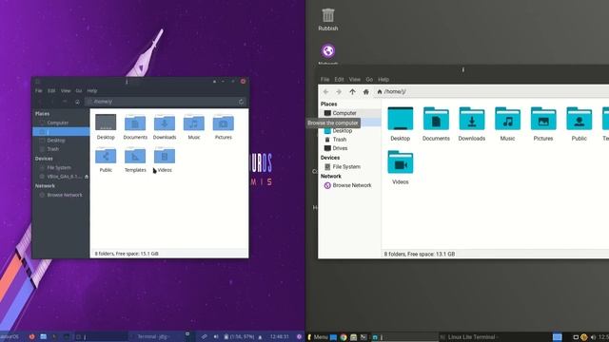Click the clock on the purple taskbar
This screenshot has height=342, width=609.
pyautogui.click(x=280, y=336)
